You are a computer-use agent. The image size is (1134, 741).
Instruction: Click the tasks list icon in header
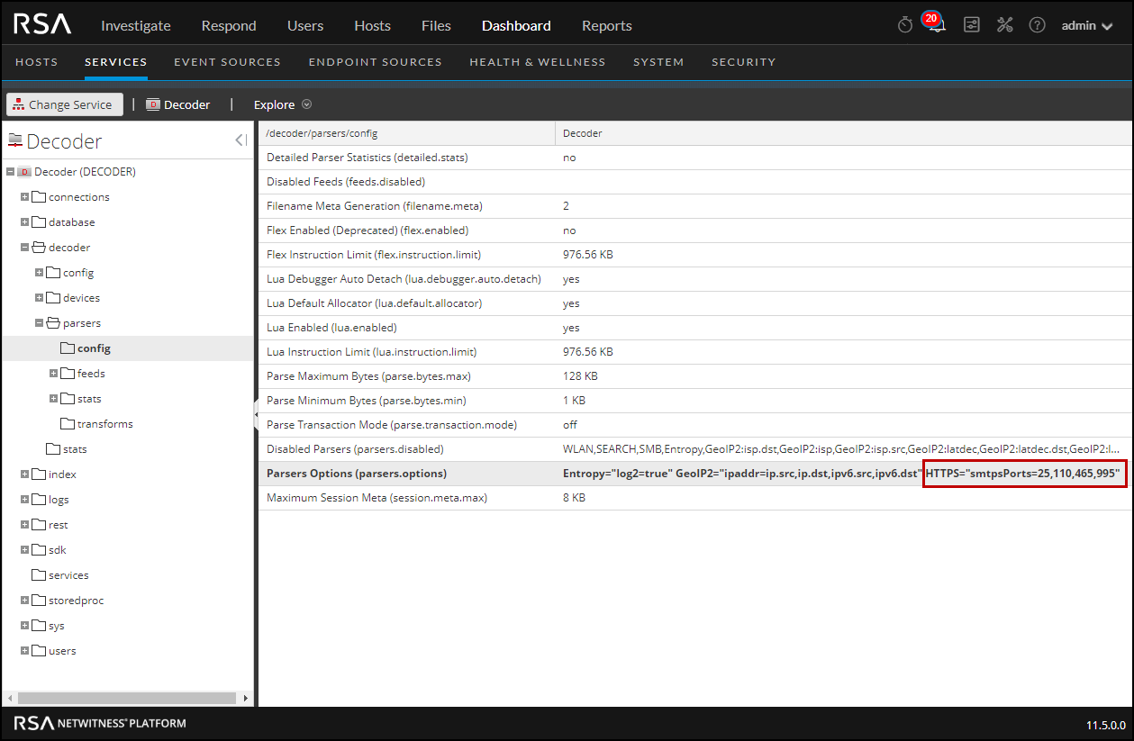(x=972, y=25)
